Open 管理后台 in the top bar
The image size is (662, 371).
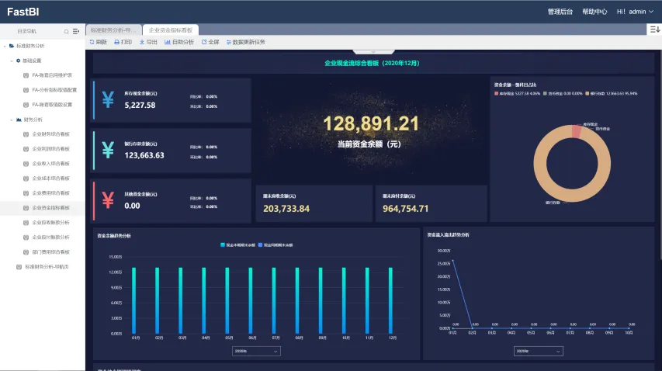(x=560, y=12)
